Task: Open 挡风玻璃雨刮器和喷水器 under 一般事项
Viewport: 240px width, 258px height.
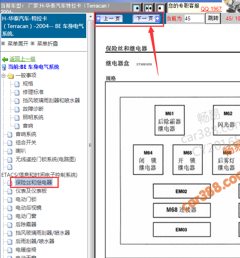Action: tap(51, 100)
